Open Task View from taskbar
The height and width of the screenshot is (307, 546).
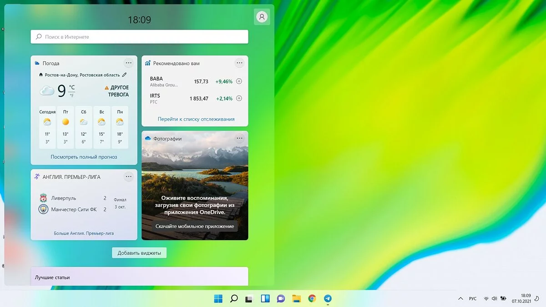coord(249,298)
